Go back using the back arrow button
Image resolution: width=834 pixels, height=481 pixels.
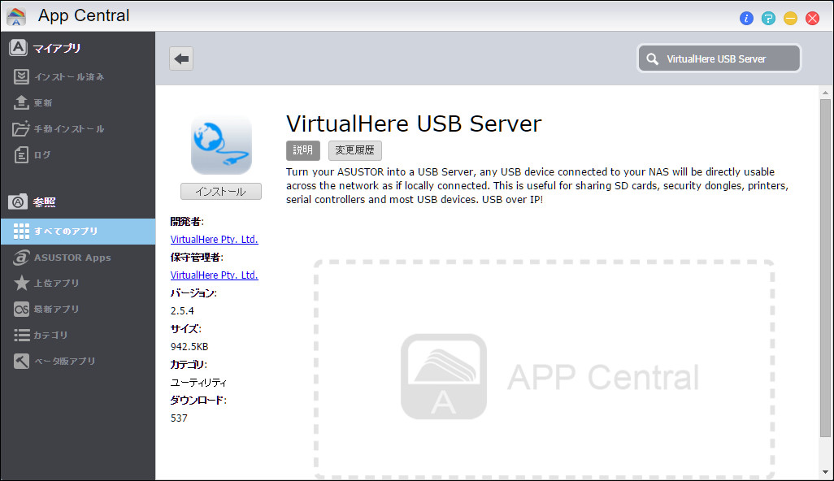pos(180,58)
